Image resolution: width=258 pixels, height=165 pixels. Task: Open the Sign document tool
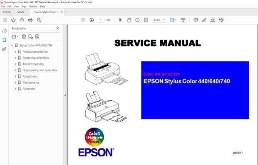click(x=213, y=20)
